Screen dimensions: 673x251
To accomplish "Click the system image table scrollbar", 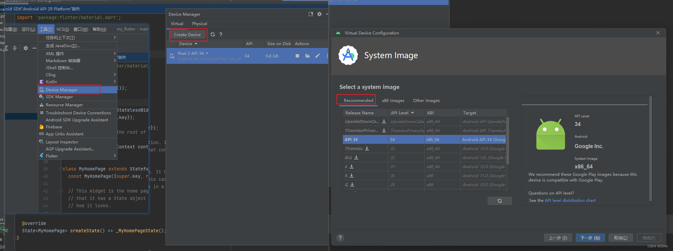I will 508,140.
